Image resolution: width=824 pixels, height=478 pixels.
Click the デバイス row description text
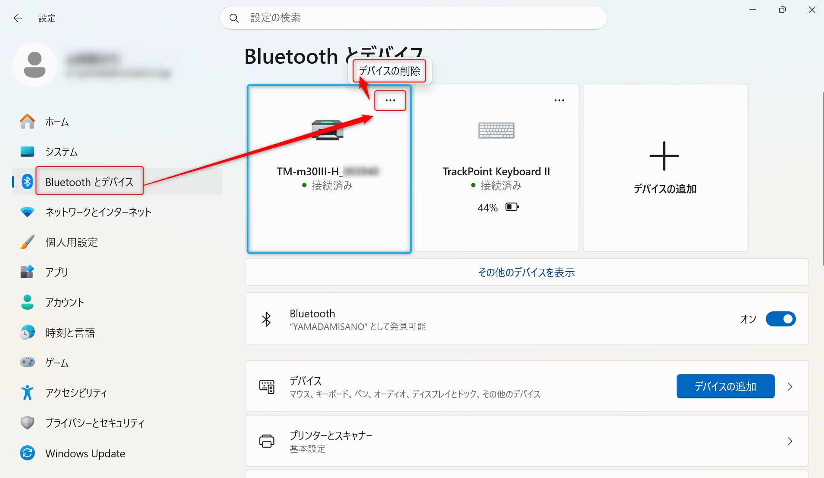tap(415, 394)
